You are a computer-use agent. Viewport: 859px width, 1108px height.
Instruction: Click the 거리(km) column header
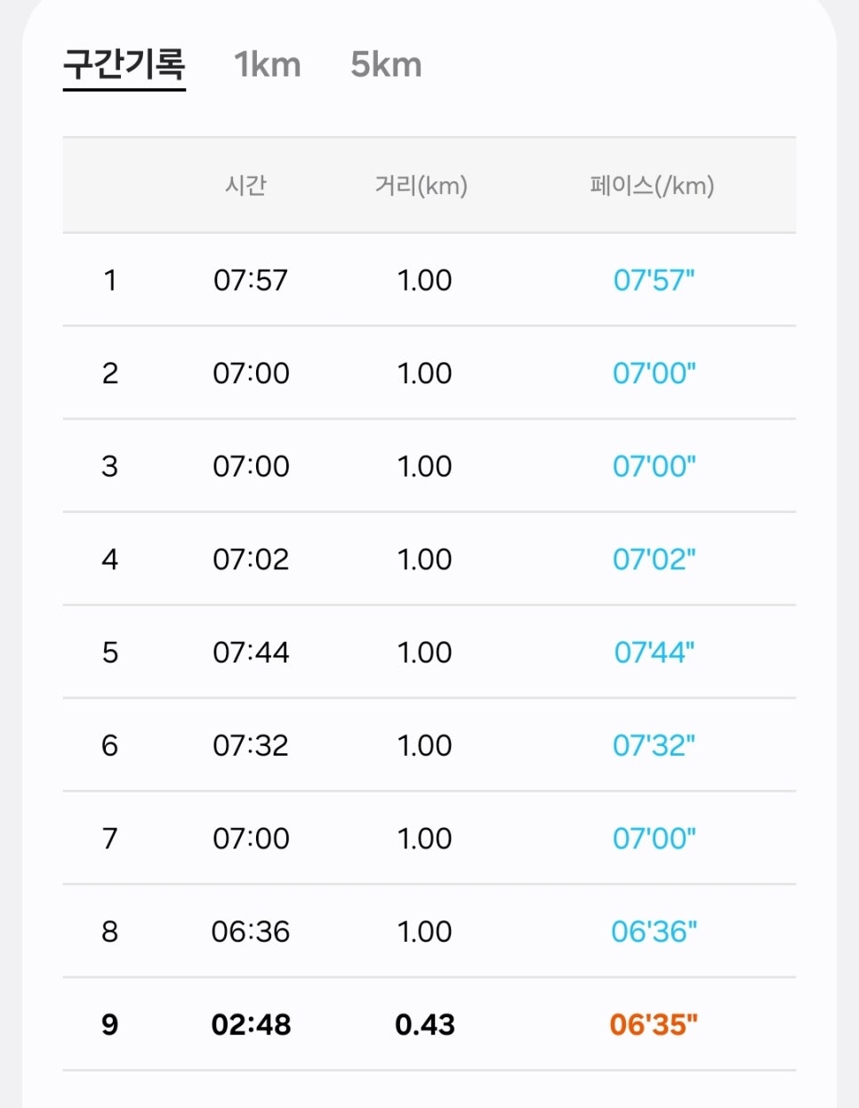pyautogui.click(x=421, y=185)
